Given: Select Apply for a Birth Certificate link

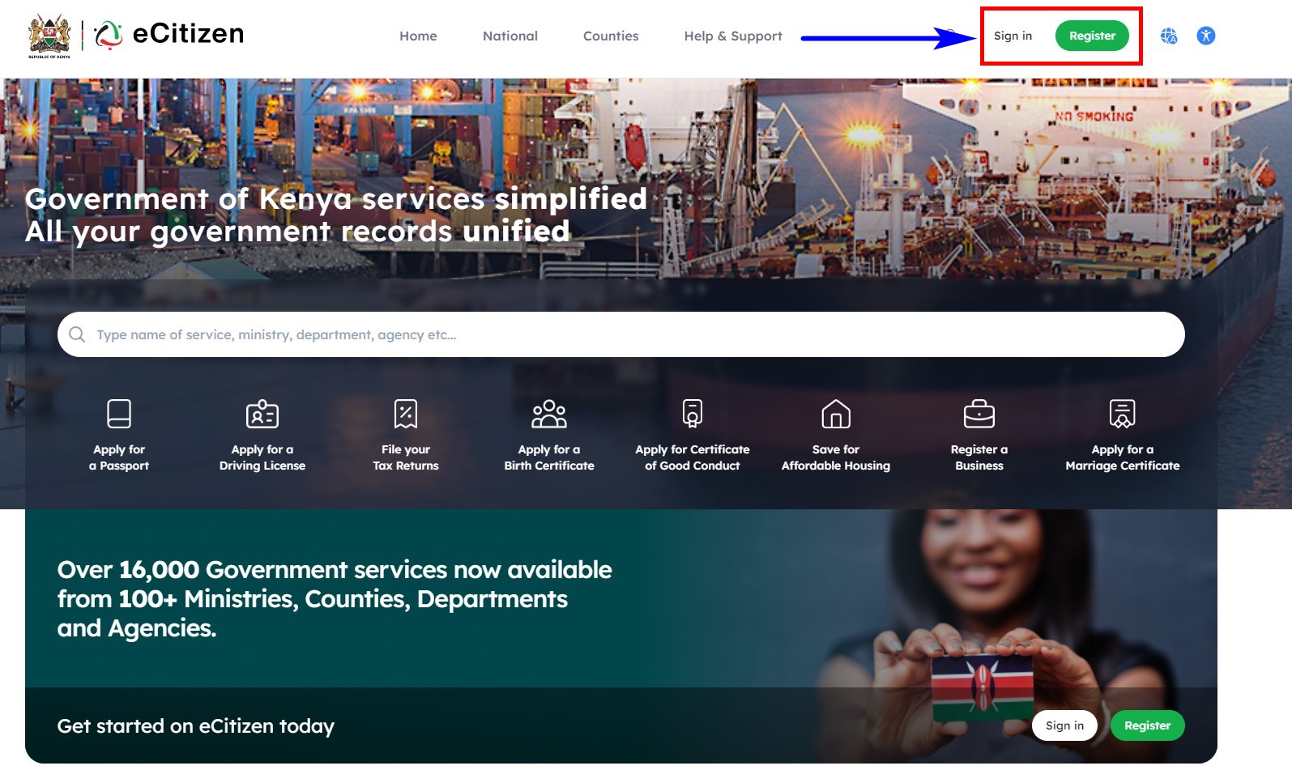Looking at the screenshot, I should click(549, 457).
